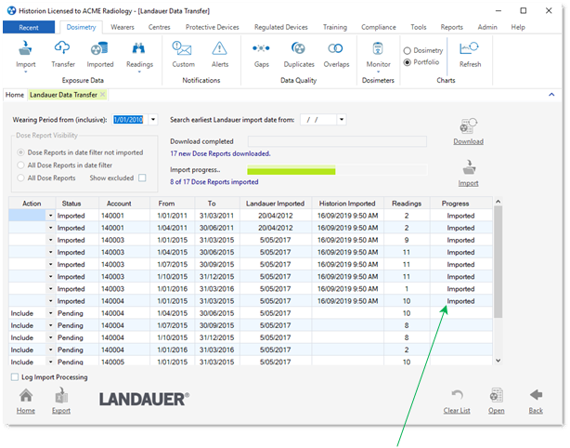The width and height of the screenshot is (570, 448).
Task: Click the Clear List link
Action: (x=457, y=411)
